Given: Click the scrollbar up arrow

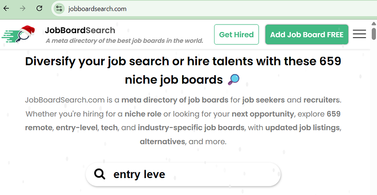Looking at the screenshot, I should [374, 23].
